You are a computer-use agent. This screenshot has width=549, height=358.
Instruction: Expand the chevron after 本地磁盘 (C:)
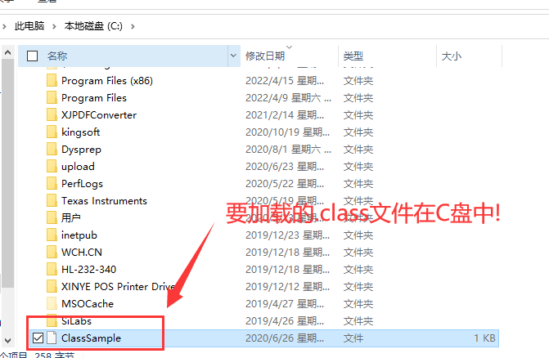point(133,26)
